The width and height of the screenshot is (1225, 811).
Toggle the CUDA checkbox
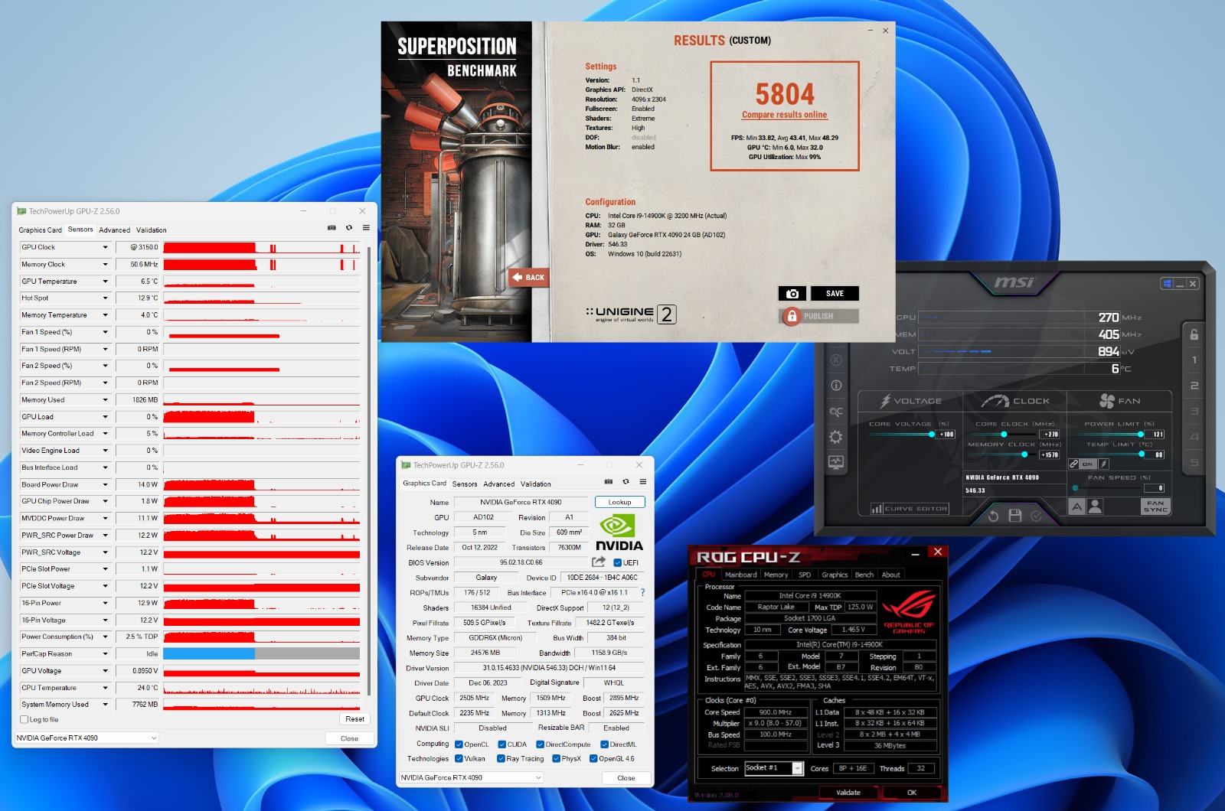[x=502, y=744]
